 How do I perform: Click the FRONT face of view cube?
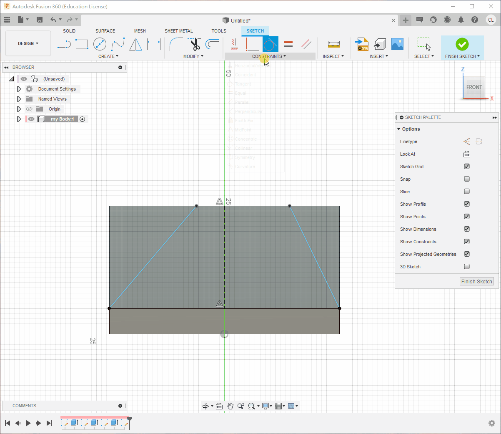[x=474, y=87]
